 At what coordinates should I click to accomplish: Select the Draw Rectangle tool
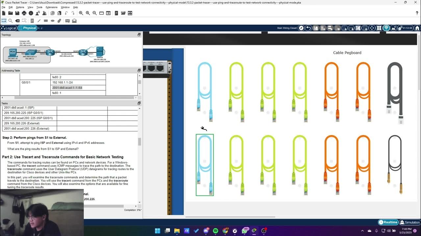[x=46, y=21]
